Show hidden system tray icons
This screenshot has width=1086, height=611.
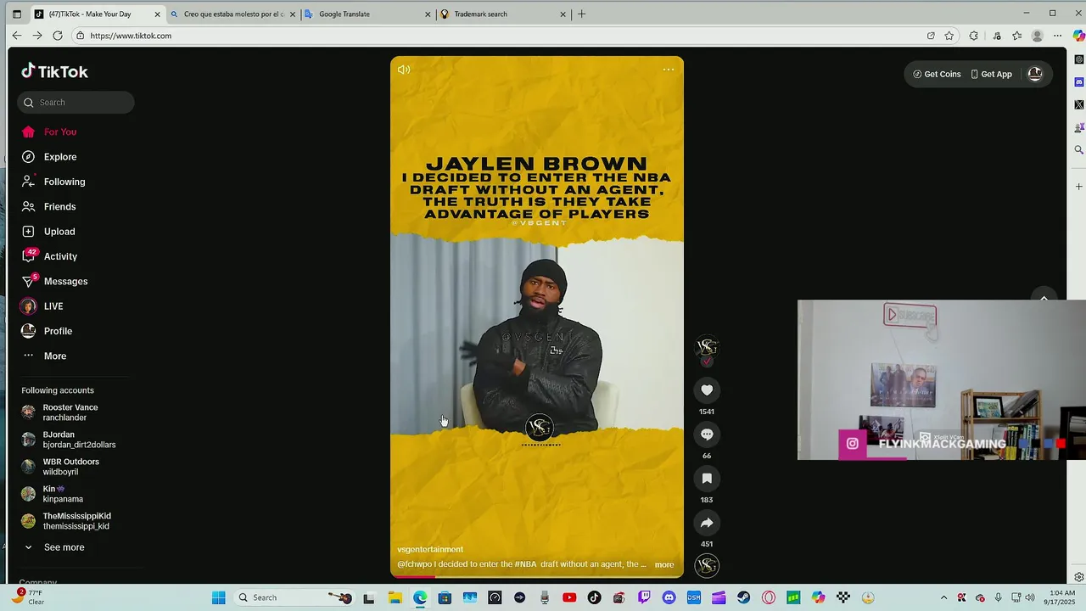pyautogui.click(x=943, y=597)
